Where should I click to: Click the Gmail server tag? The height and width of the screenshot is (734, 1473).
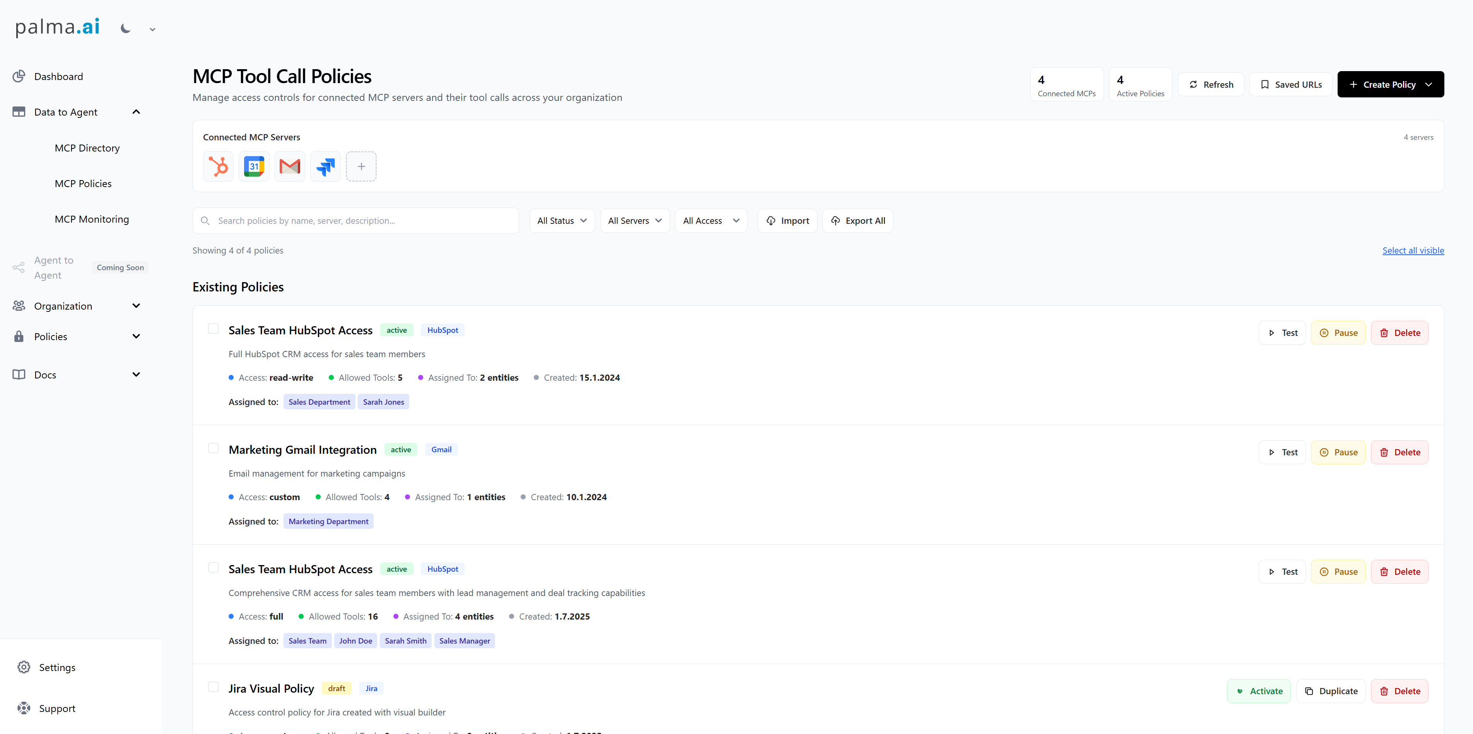pos(441,450)
